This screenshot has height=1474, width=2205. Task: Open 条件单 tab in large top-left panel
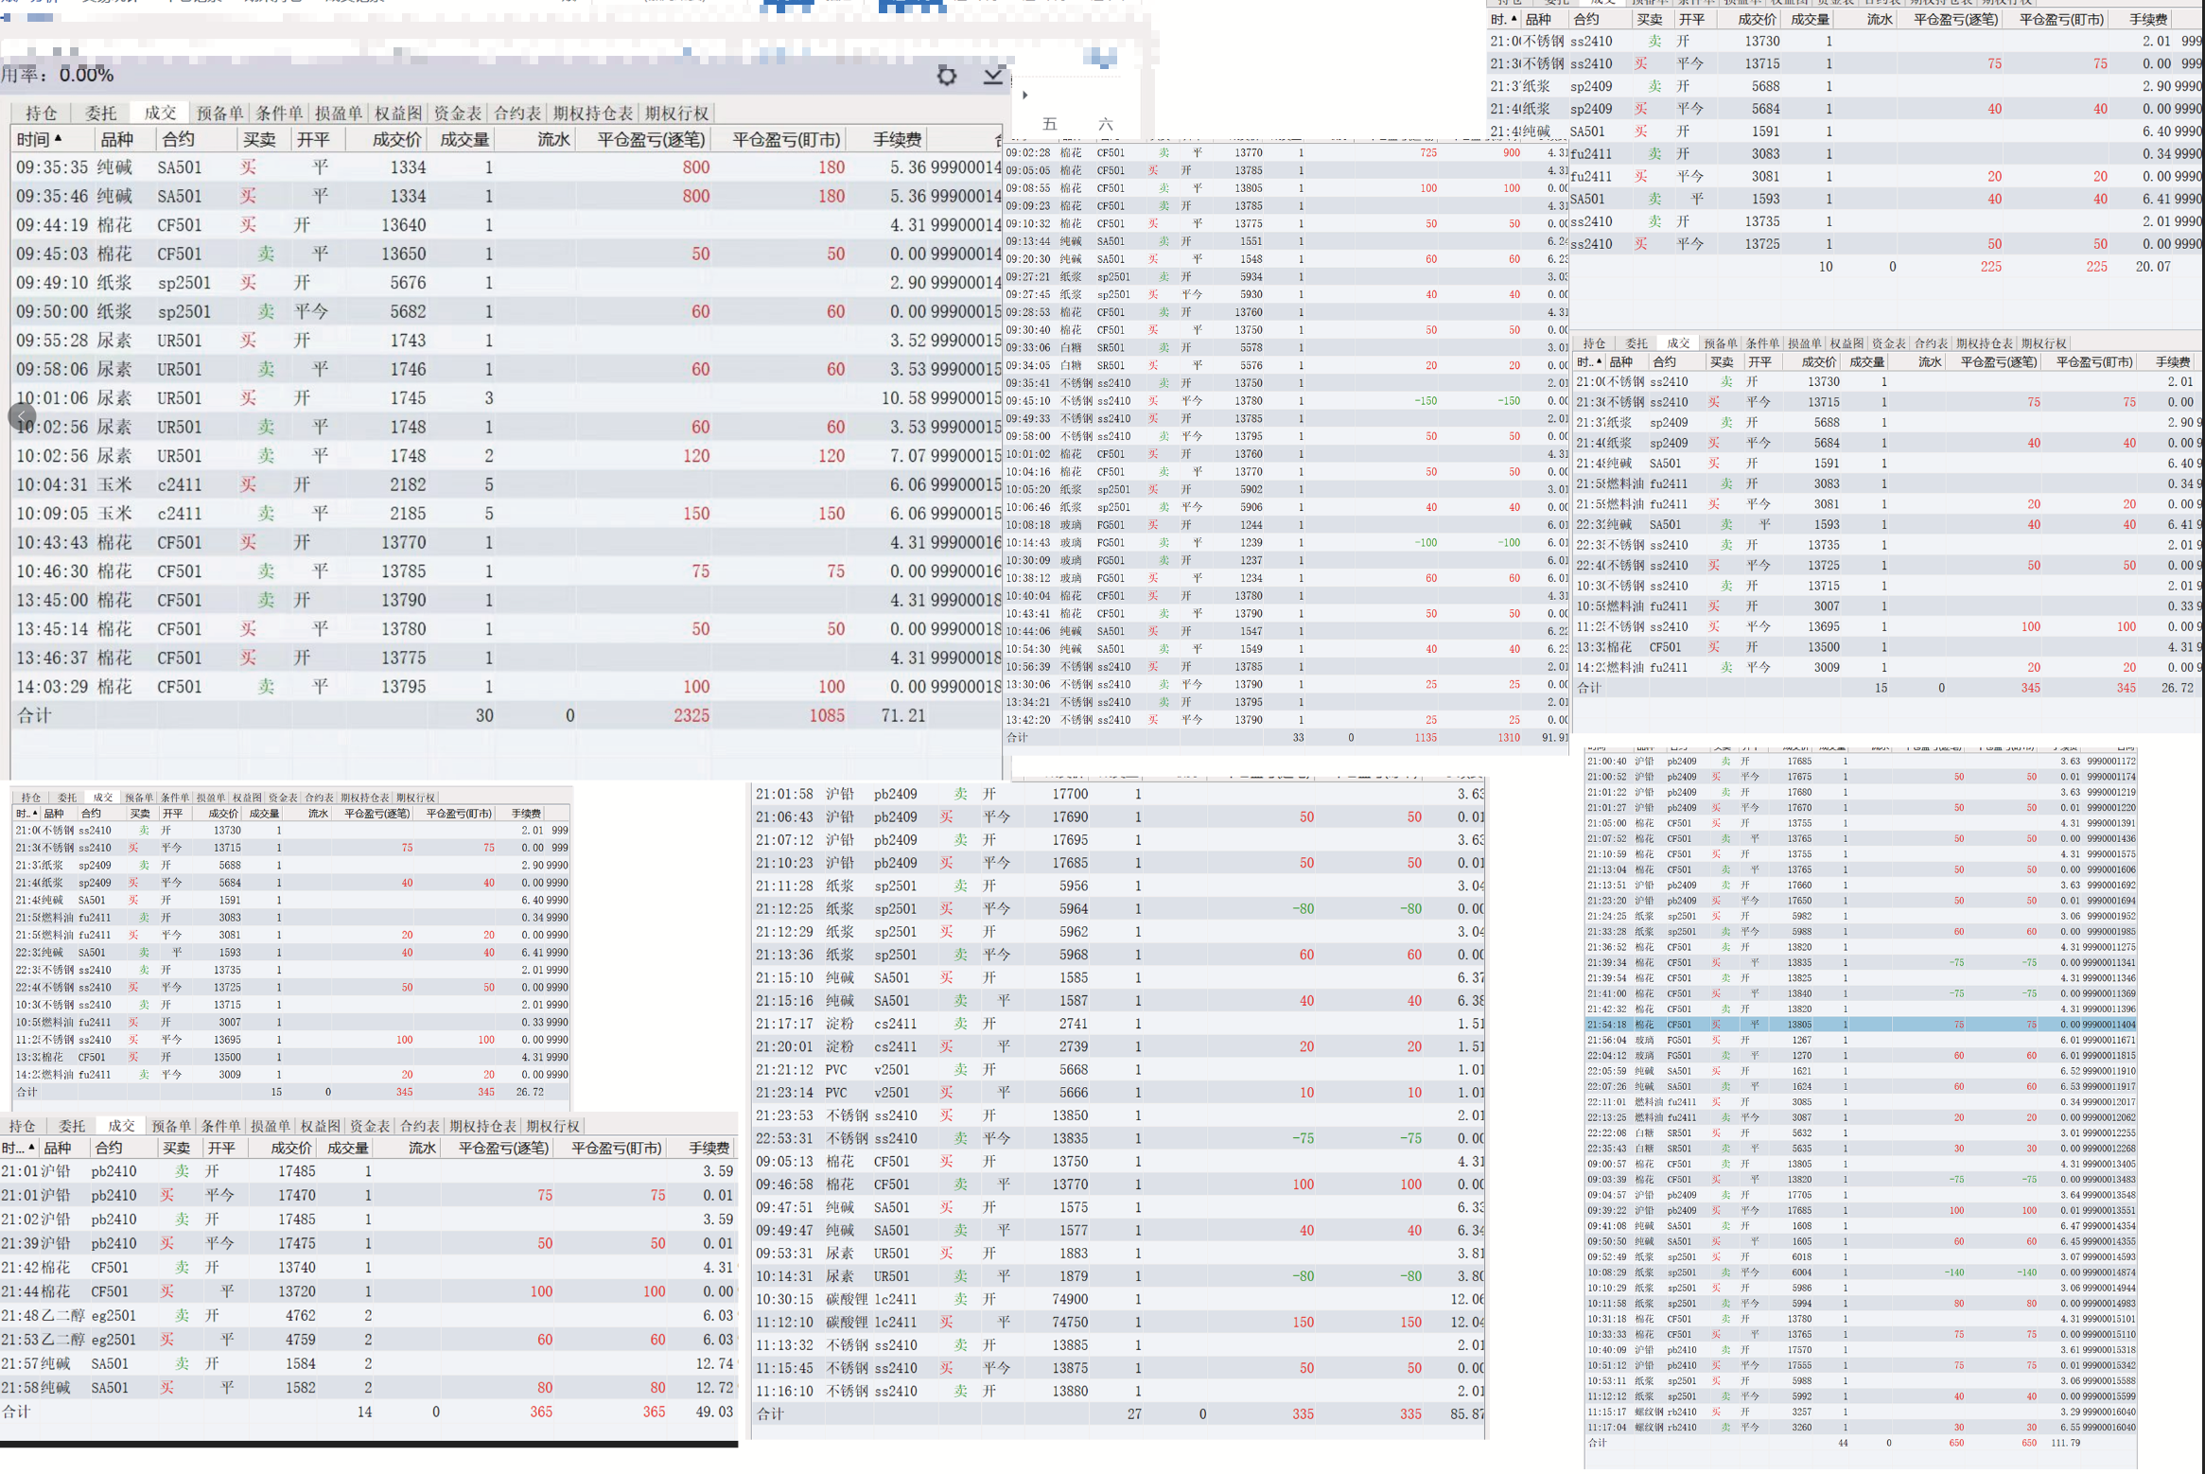pyautogui.click(x=279, y=114)
